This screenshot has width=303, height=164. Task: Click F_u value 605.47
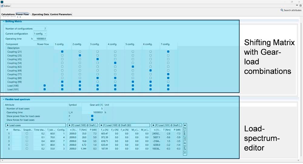point(105,133)
